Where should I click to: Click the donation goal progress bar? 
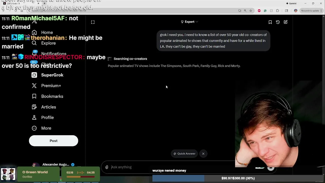[x=238, y=178]
